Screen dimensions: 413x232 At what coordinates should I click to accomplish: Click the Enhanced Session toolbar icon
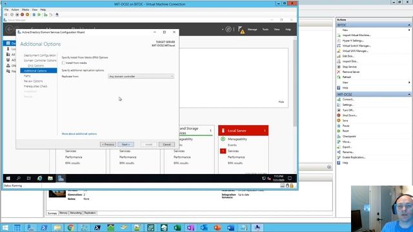pyautogui.click(x=57, y=15)
